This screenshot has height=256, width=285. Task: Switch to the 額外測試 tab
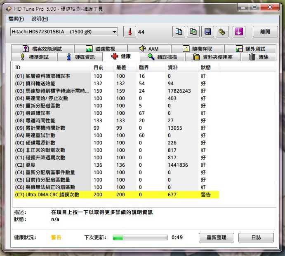250,49
